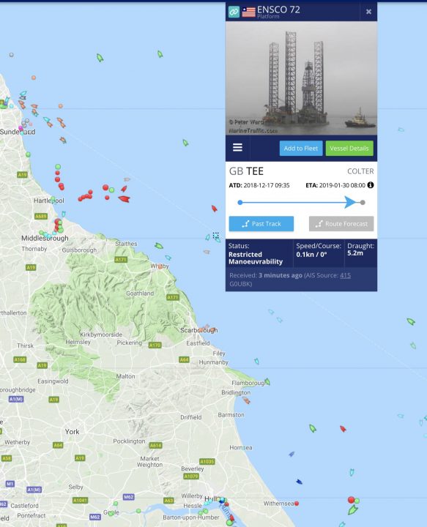View the ENSCO 72 platform photo
Image resolution: width=427 pixels, height=527 pixels.
pyautogui.click(x=301, y=78)
